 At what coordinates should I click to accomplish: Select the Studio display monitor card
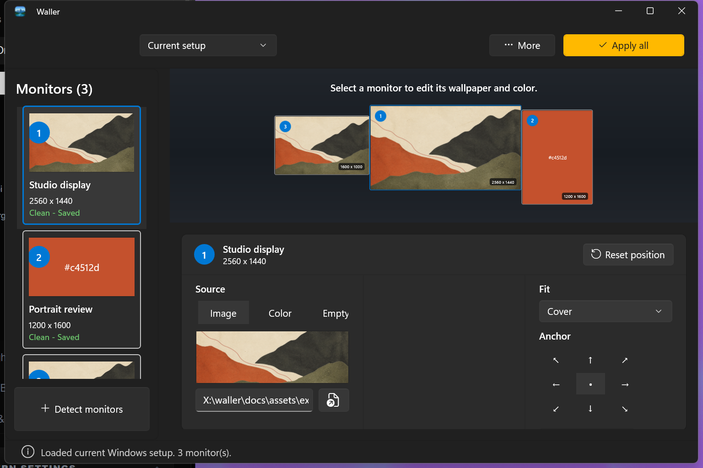82,165
